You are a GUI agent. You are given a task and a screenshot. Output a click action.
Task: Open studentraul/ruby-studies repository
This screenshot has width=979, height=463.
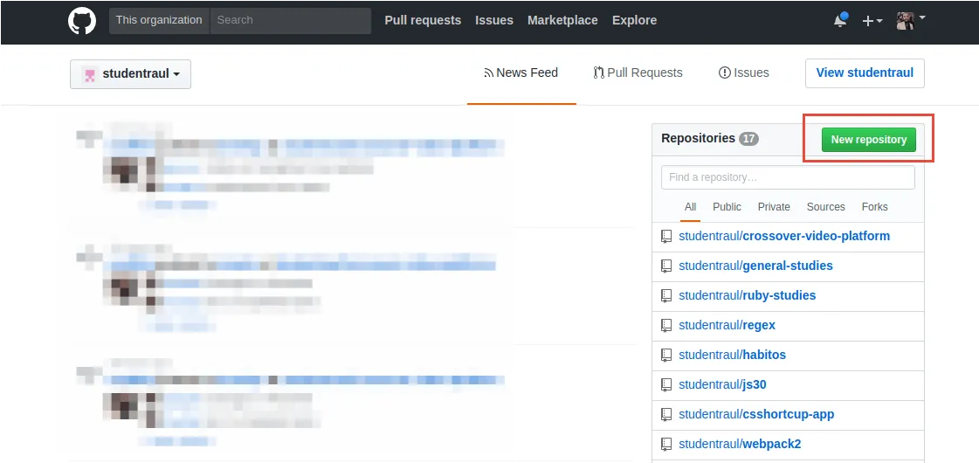pos(748,295)
